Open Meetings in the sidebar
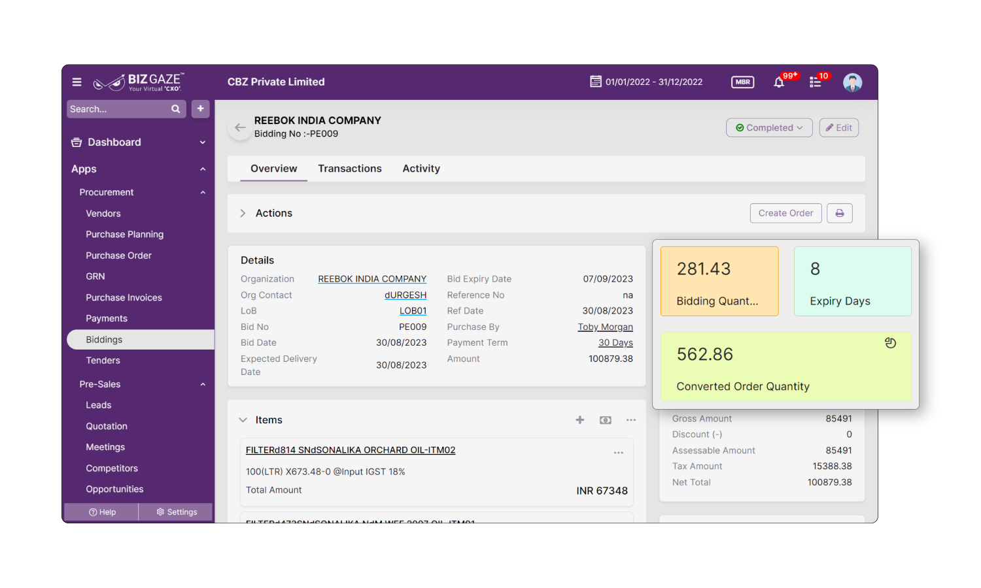This screenshot has width=981, height=588. click(x=105, y=448)
